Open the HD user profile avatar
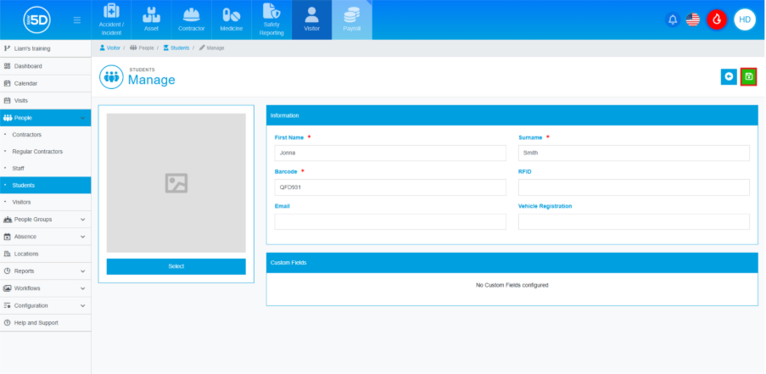 click(x=744, y=20)
